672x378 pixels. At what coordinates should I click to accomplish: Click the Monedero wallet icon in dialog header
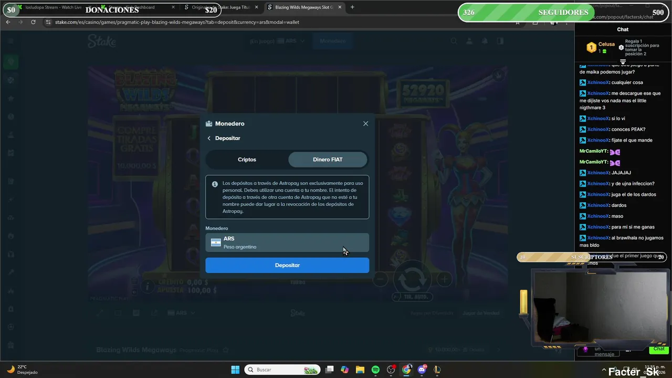click(209, 124)
